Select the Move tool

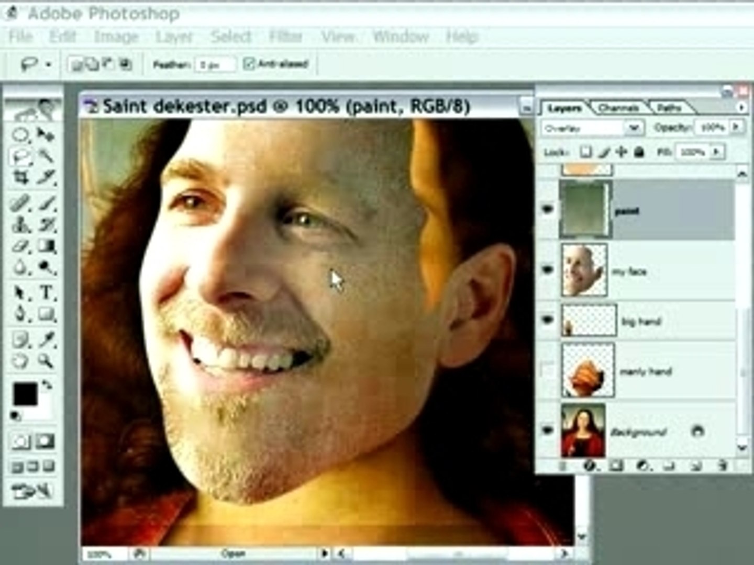[x=46, y=135]
